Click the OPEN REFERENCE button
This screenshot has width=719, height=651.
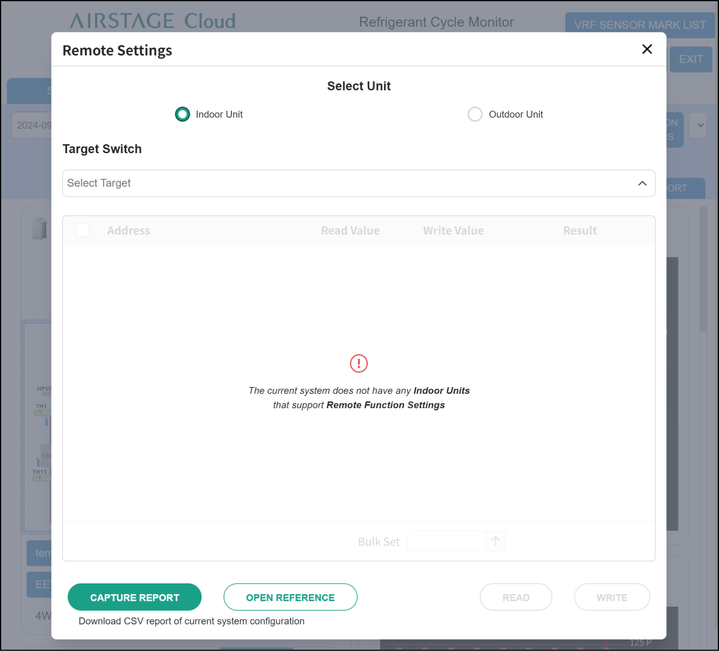290,597
